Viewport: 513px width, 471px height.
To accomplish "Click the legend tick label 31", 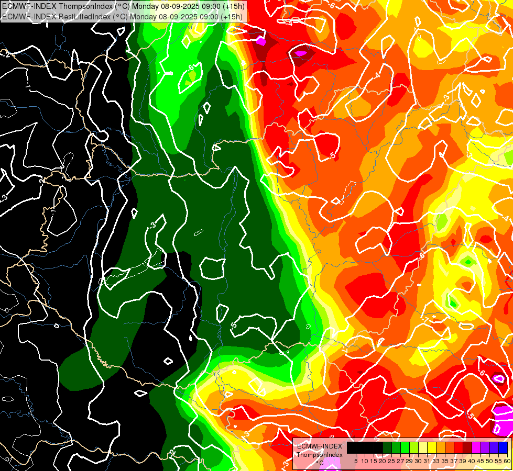I will click(x=427, y=461).
